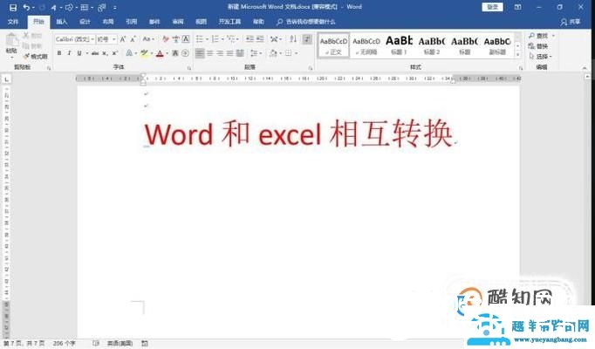The height and width of the screenshot is (349, 595).
Task: Apply red font color
Action: pos(160,53)
